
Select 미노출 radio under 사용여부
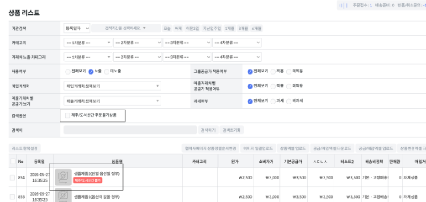[x=107, y=72]
